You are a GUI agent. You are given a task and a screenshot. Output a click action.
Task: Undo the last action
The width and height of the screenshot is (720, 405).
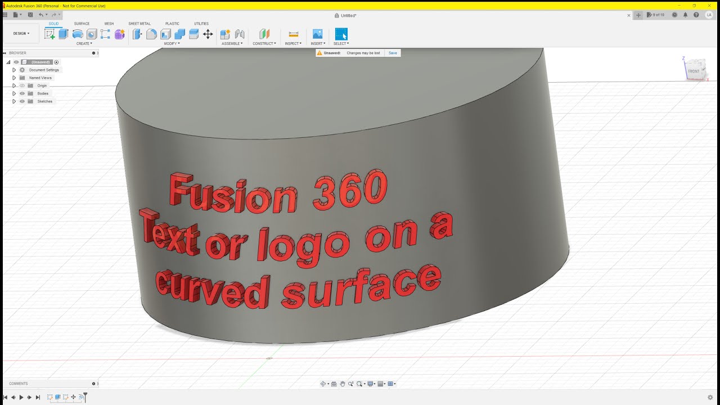click(x=41, y=15)
